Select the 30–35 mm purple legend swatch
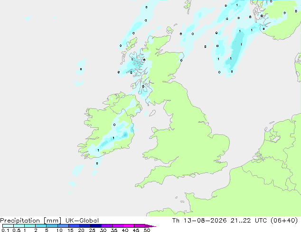 (x=106, y=226)
